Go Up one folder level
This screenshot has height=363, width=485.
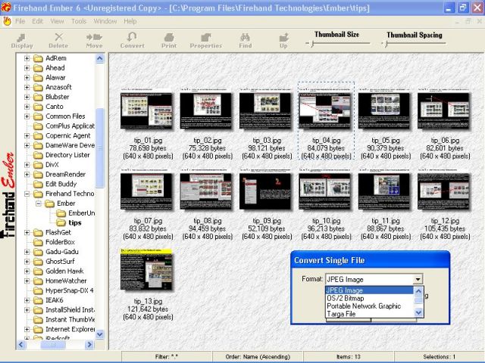click(x=283, y=41)
